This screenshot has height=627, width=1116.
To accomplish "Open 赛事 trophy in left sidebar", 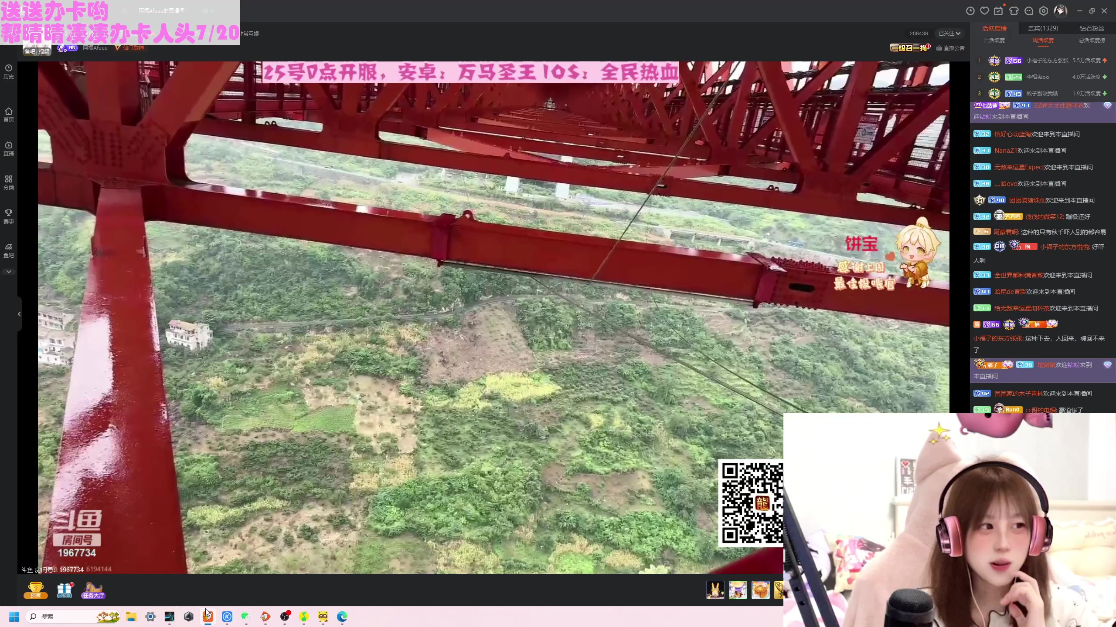I will pos(9,216).
